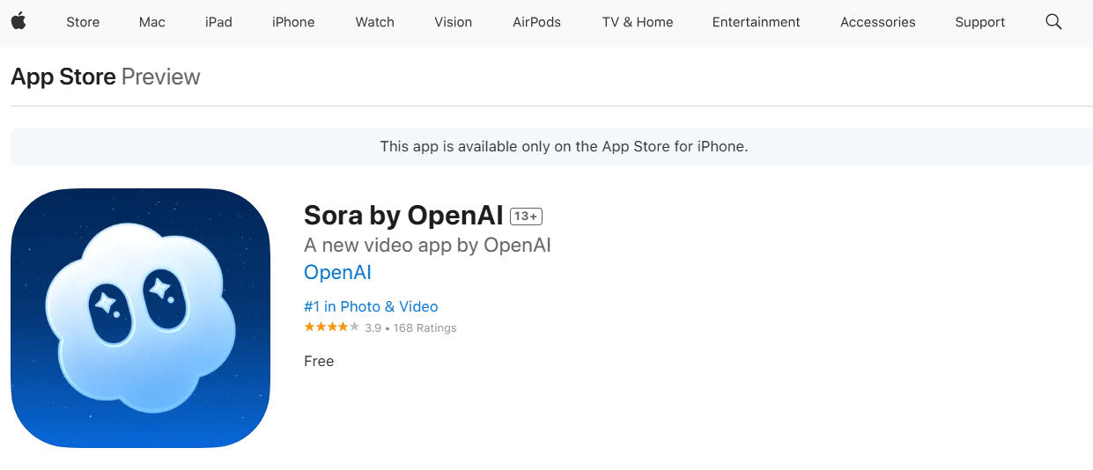Click the 168 Ratings text
This screenshot has height=470, width=1093.
coord(425,328)
